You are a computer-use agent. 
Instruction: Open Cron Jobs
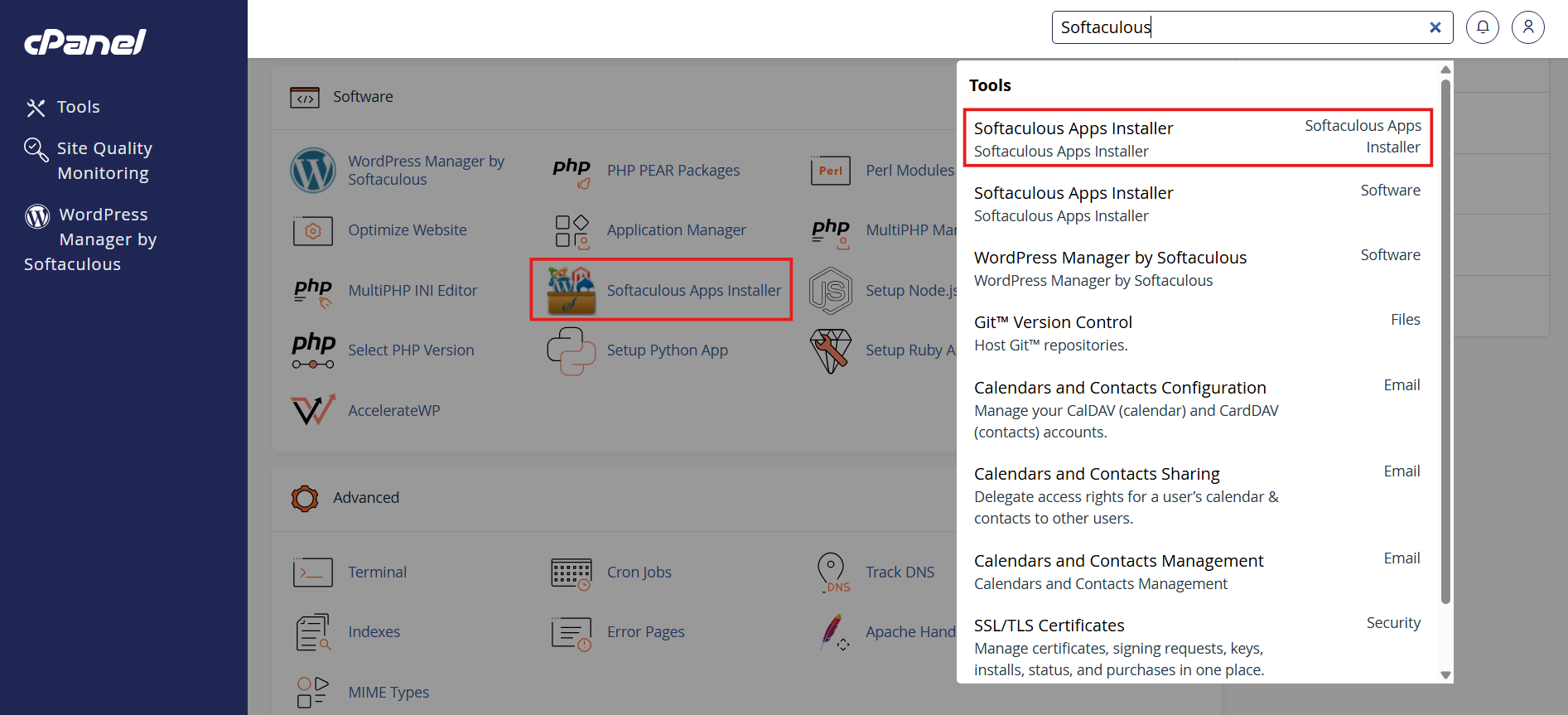[639, 572]
